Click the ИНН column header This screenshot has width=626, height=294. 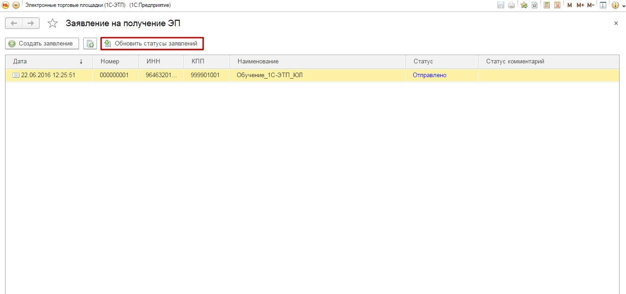pyautogui.click(x=161, y=62)
